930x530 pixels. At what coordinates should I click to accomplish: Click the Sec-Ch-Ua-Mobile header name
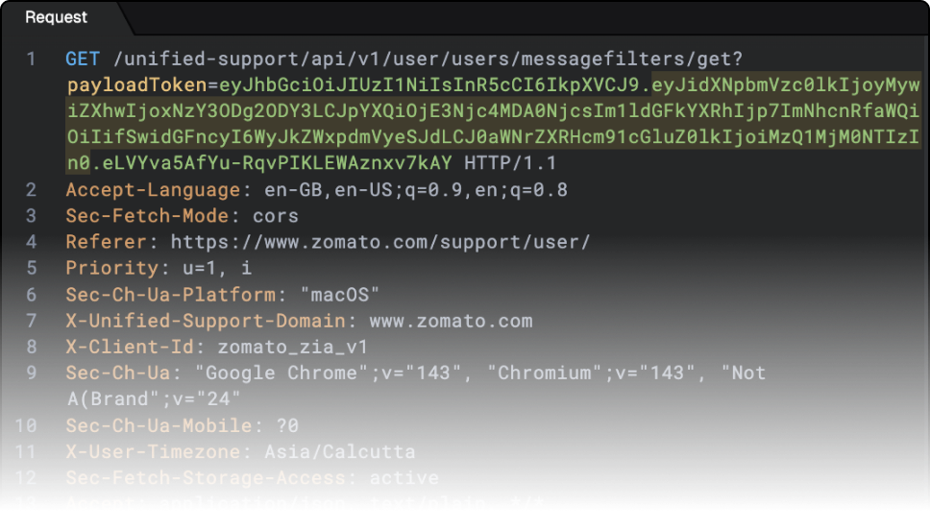click(158, 425)
